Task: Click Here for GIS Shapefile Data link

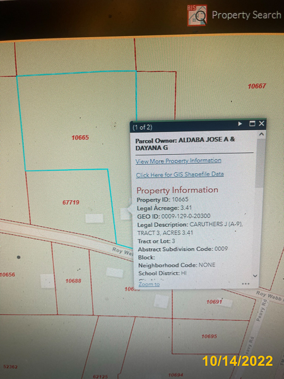Action: tap(180, 174)
